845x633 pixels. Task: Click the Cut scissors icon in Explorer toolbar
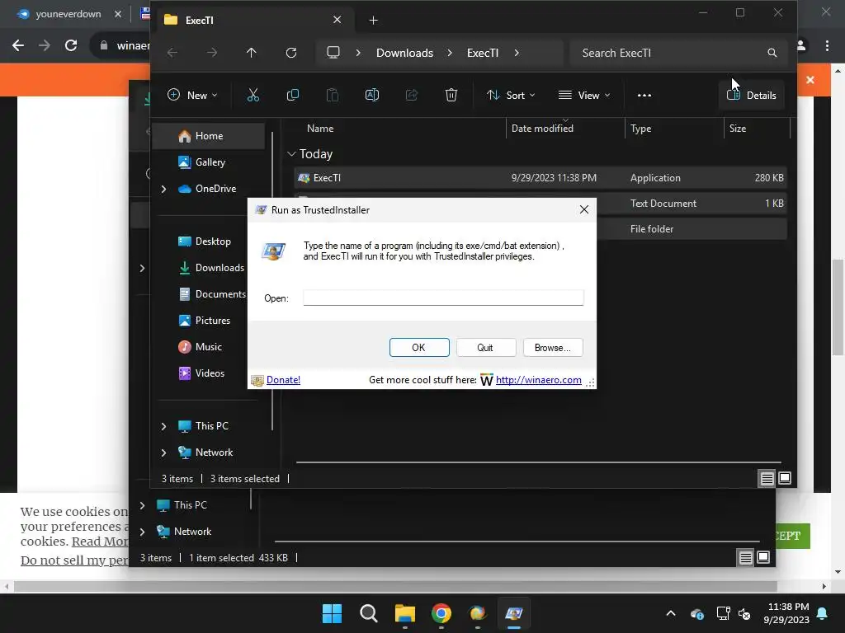[x=253, y=96]
